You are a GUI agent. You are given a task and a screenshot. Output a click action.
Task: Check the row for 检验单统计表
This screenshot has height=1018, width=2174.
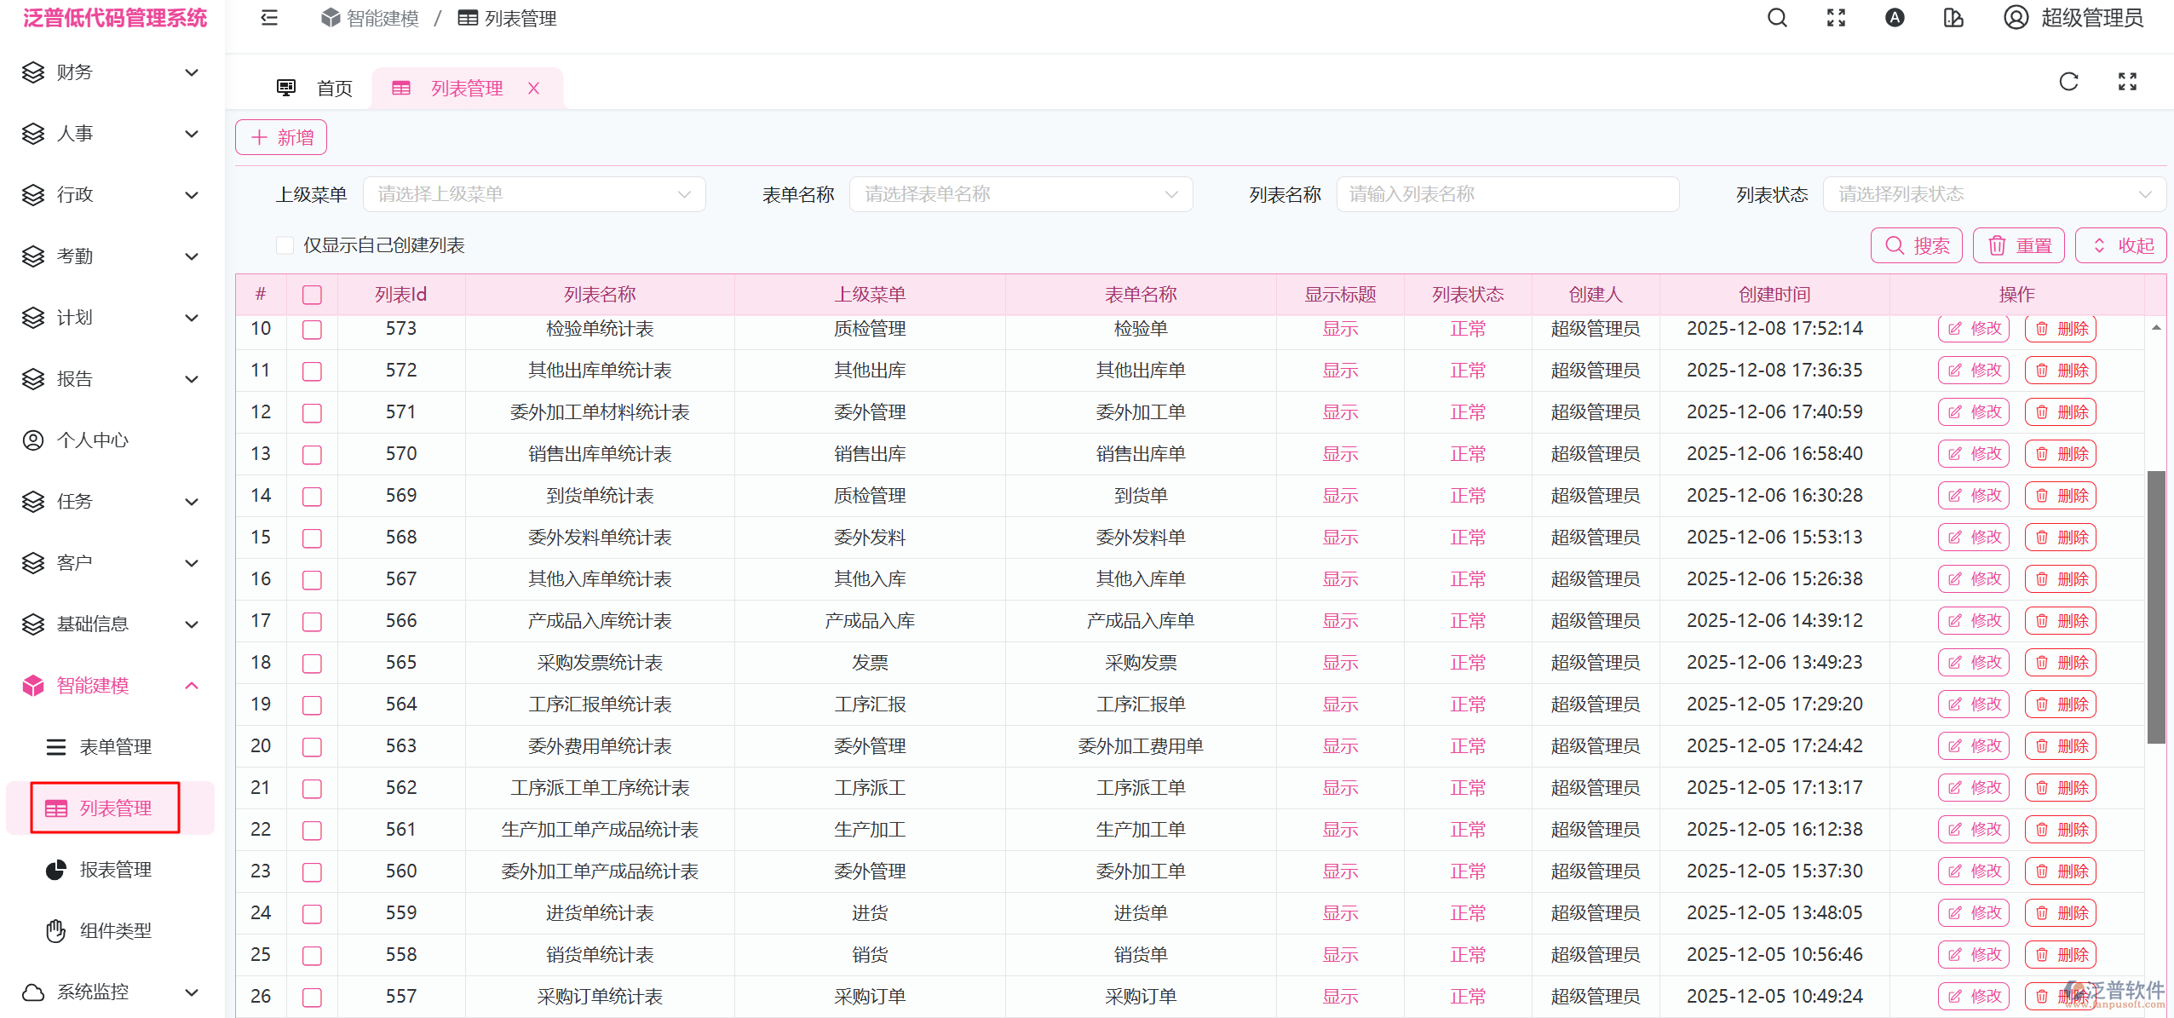pyautogui.click(x=312, y=330)
